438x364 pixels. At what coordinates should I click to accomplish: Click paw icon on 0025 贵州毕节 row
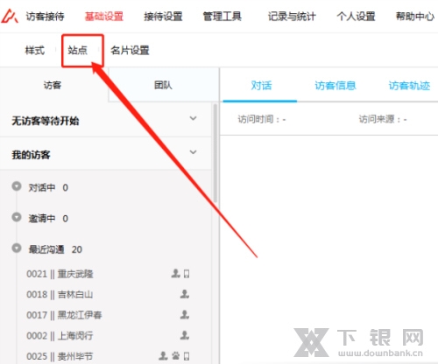pos(176,356)
